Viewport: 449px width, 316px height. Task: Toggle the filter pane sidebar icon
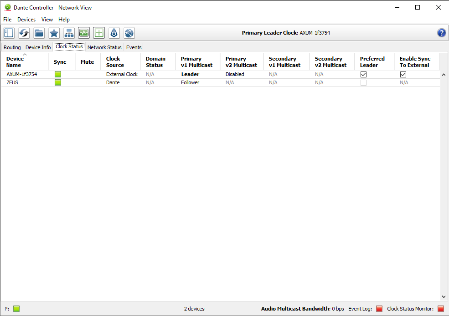pyautogui.click(x=9, y=33)
